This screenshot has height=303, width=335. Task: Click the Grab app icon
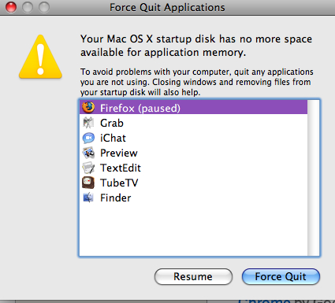(88, 123)
